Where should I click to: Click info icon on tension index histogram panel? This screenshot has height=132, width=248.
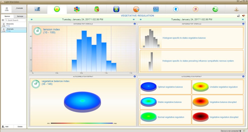click(x=135, y=24)
